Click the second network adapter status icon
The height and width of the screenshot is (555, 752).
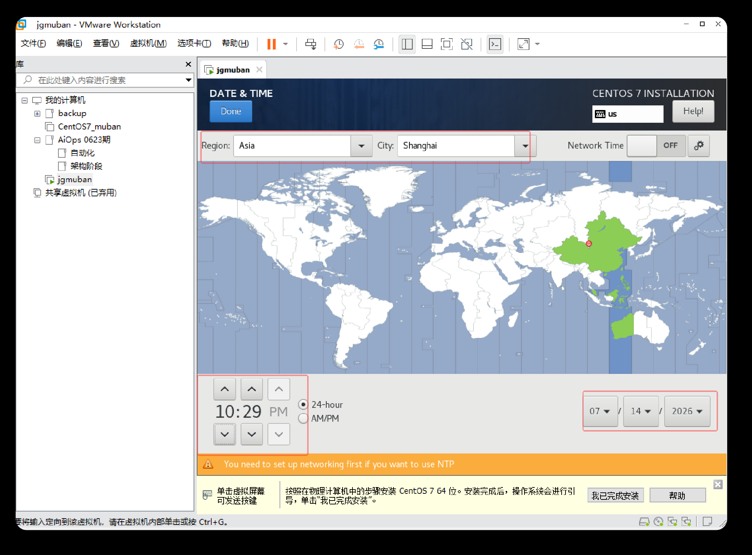pos(686,522)
